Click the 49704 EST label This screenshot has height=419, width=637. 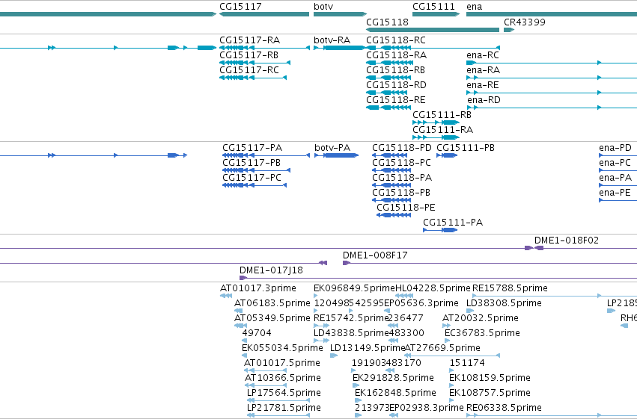pos(257,333)
